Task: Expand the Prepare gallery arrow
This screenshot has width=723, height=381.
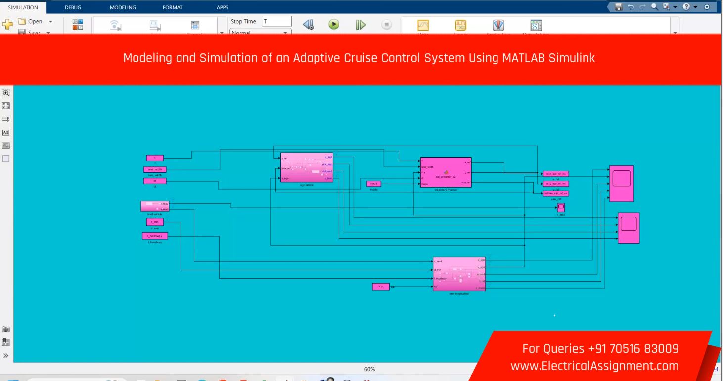Action: (221, 33)
